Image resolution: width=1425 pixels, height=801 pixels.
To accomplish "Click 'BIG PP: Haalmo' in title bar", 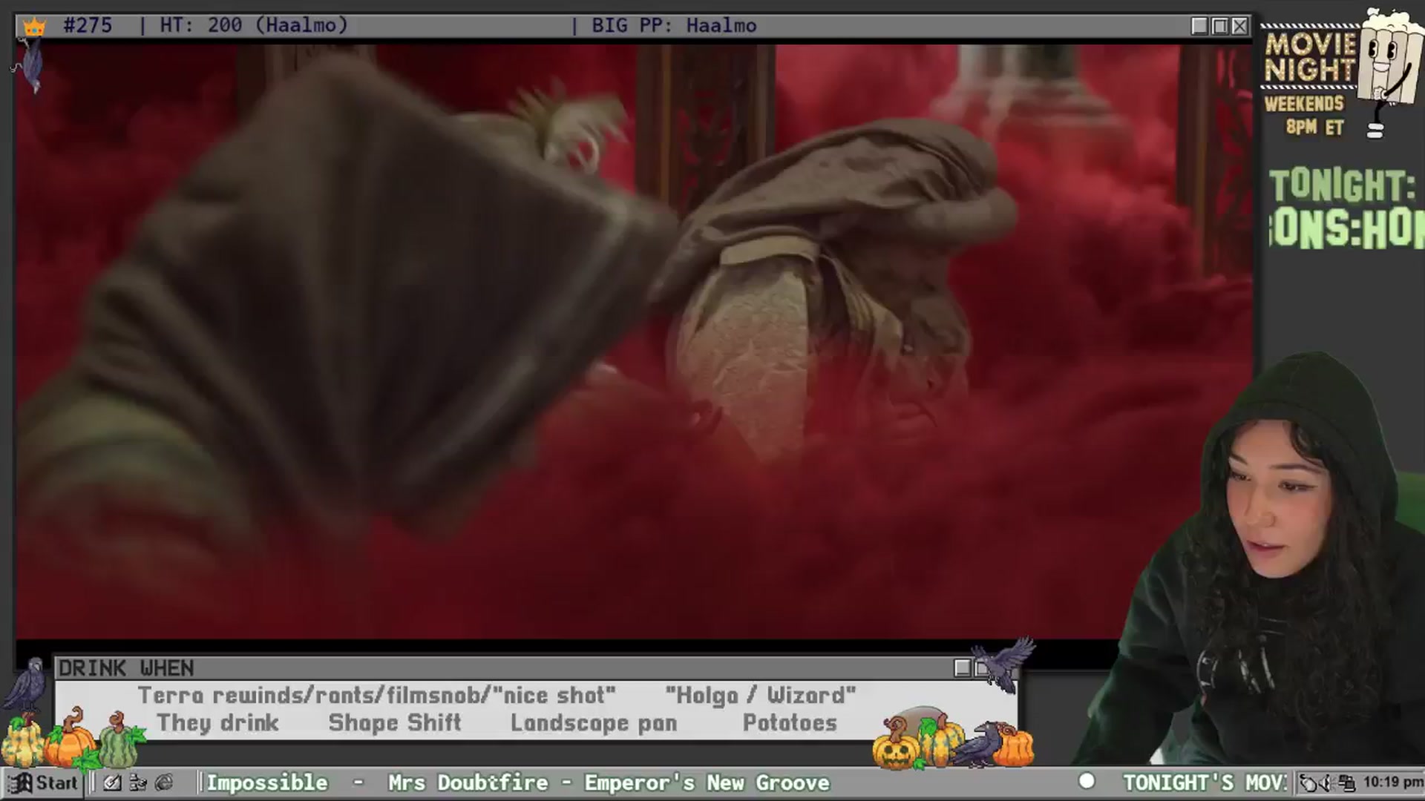I will [x=674, y=25].
